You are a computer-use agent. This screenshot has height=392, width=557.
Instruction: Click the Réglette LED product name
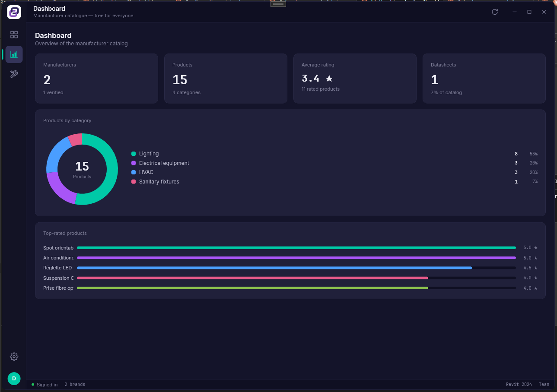(57, 268)
